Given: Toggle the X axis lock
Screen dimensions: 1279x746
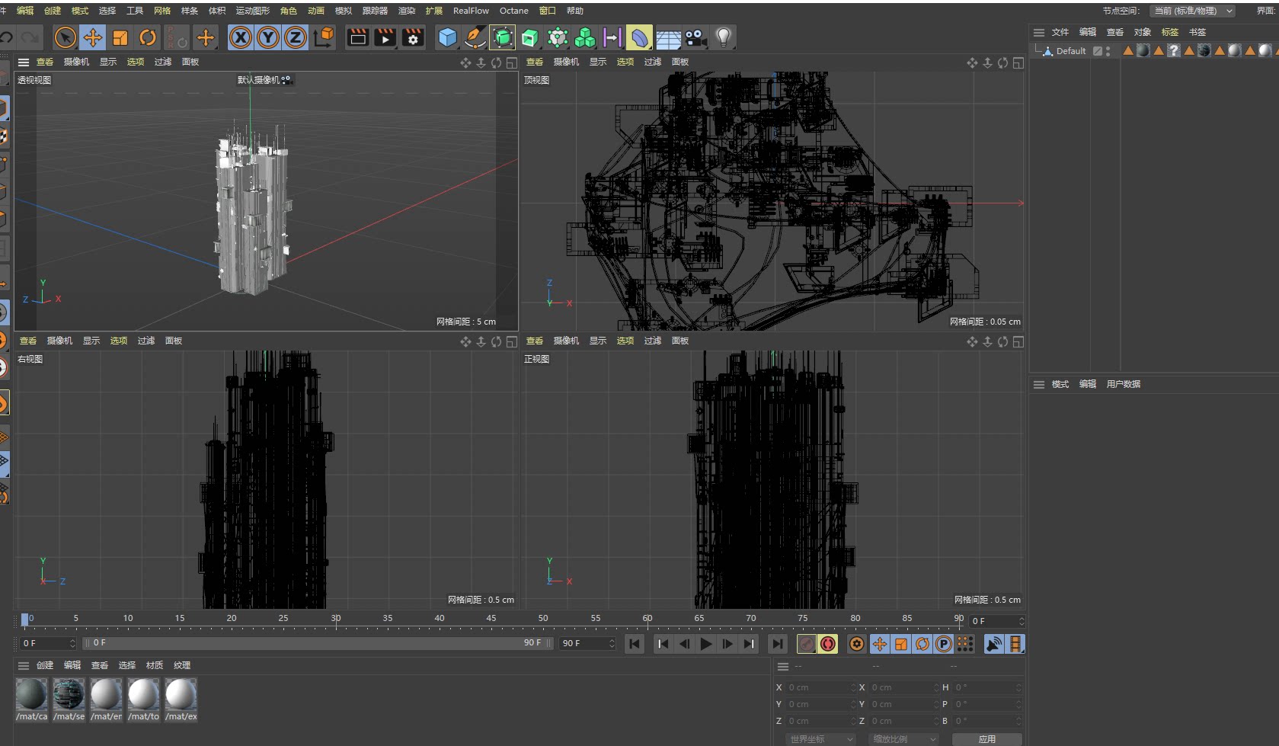Looking at the screenshot, I should (x=241, y=37).
